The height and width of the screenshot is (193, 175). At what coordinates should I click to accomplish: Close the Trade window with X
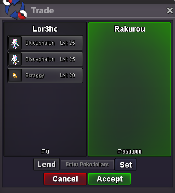170,10
